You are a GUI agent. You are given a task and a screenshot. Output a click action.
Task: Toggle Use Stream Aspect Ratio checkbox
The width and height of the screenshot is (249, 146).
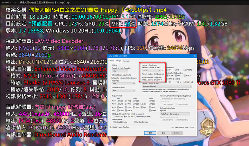[x=113, y=75]
